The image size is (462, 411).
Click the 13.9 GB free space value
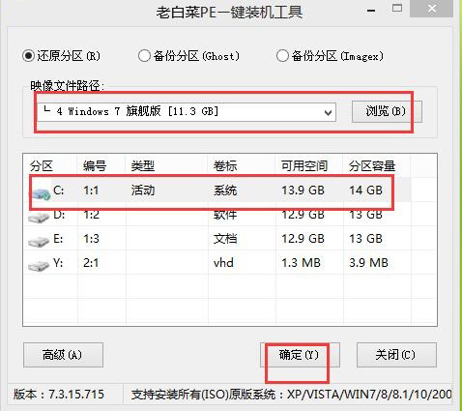click(x=303, y=191)
